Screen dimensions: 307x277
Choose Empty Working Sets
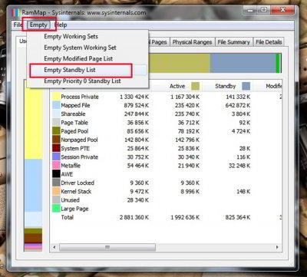tap(71, 36)
